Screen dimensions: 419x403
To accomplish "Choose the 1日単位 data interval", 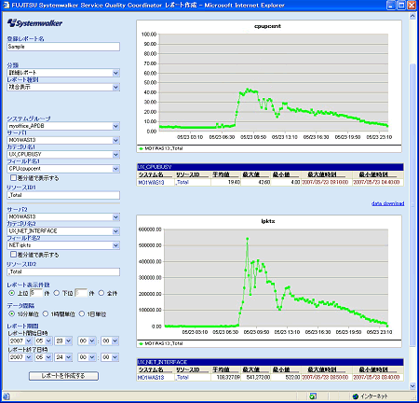I will click(82, 314).
